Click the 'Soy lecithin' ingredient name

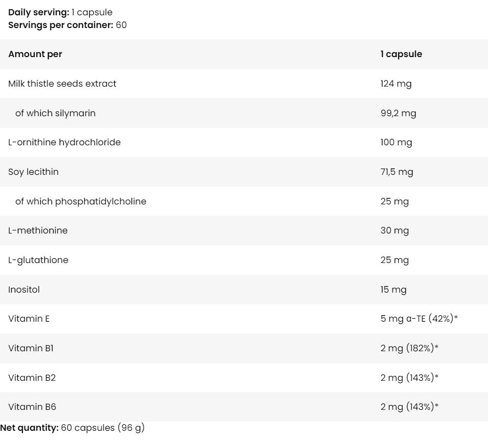pos(33,172)
